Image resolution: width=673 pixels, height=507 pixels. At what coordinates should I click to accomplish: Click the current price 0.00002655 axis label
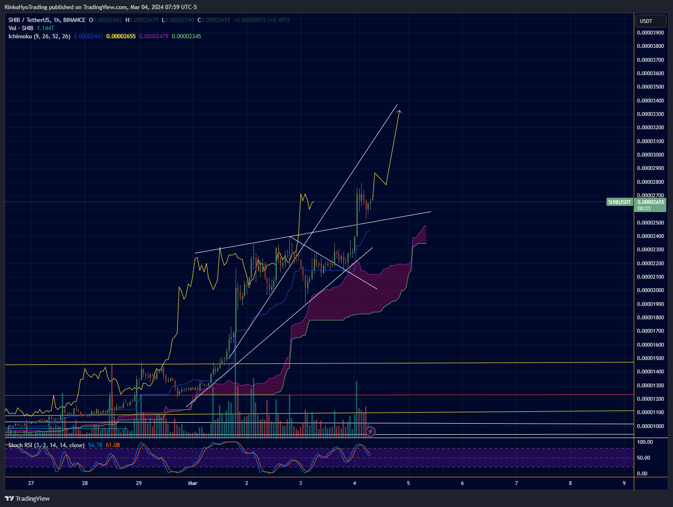pos(650,202)
